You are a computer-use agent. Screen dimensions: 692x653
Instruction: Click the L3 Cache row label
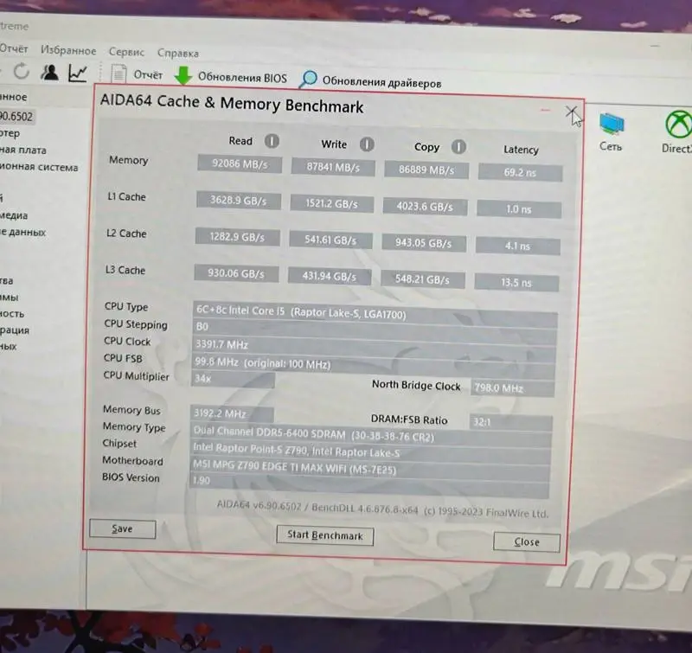click(125, 270)
